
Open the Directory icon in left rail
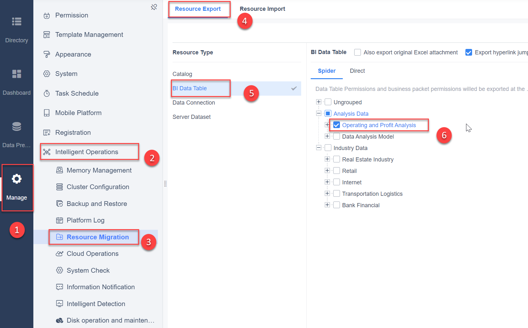17,21
